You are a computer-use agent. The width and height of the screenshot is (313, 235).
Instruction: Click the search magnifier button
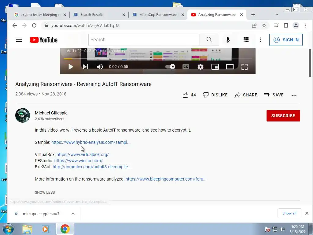pyautogui.click(x=209, y=40)
